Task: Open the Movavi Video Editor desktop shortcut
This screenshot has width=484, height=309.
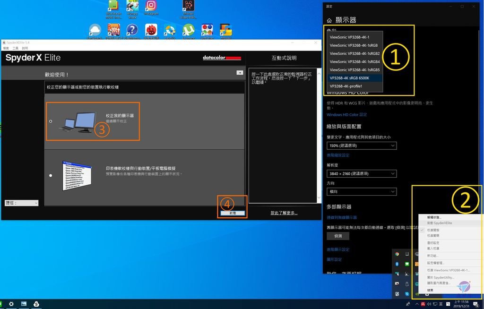Action: click(x=188, y=9)
